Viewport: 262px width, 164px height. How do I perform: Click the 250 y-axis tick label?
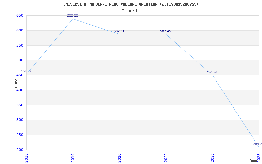coord(20,135)
